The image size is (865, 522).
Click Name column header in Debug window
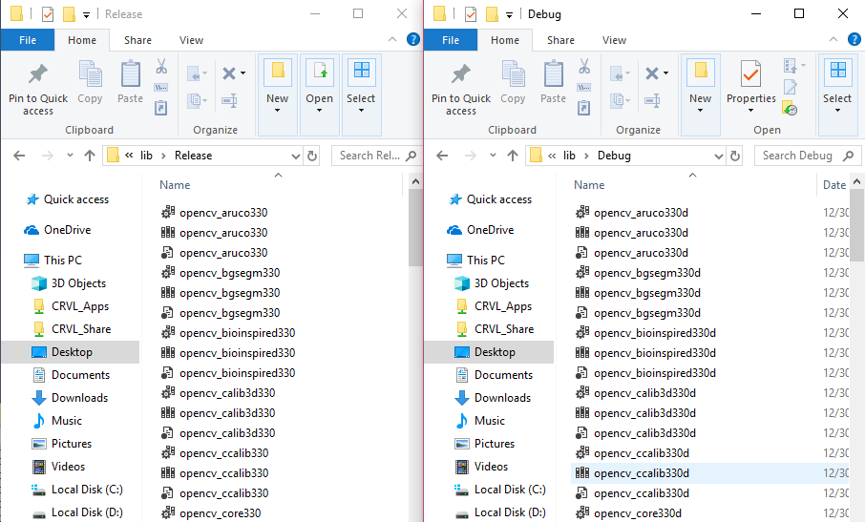point(589,185)
